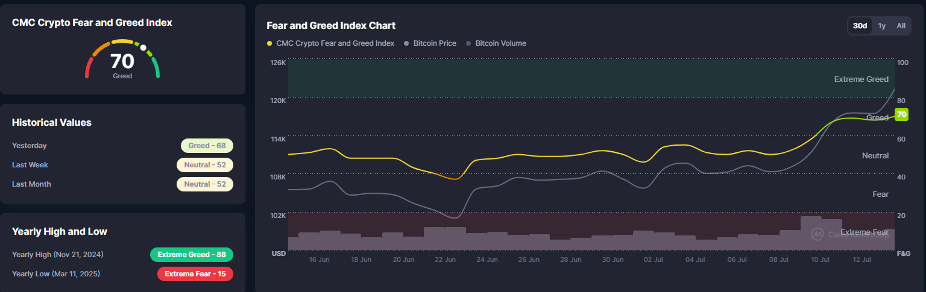Image resolution: width=926 pixels, height=292 pixels.
Task: Toggle CMC Crypto Fear and Greed Index legend
Action: (330, 43)
